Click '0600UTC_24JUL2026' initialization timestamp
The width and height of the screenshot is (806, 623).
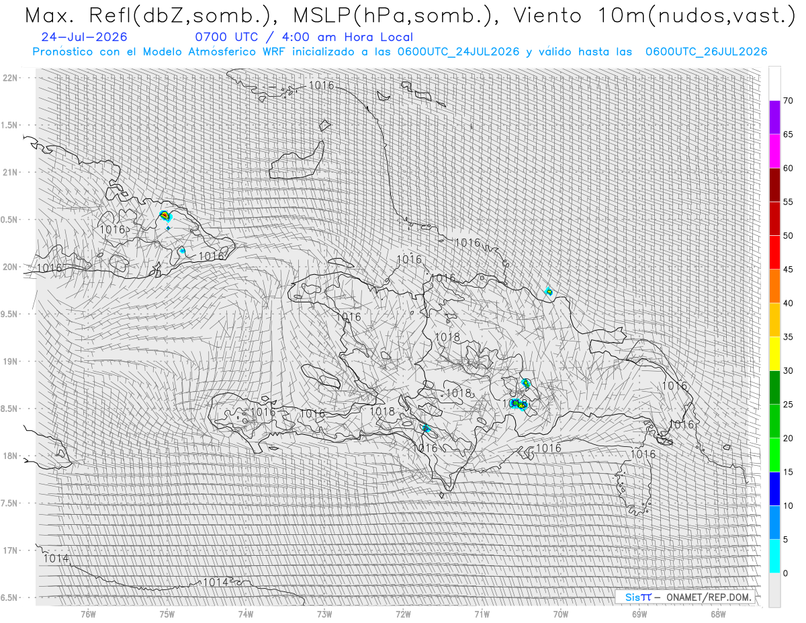tap(458, 52)
